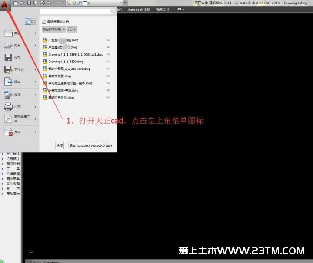The width and height of the screenshot is (313, 263).
Task: Choose the 发布 publish menu item
Action: coord(20,95)
